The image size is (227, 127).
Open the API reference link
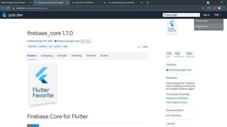pos(173,115)
